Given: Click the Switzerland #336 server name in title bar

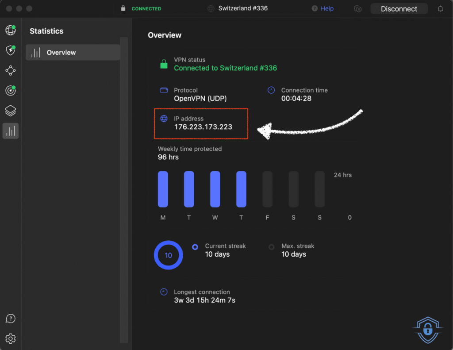Looking at the screenshot, I should pos(243,8).
